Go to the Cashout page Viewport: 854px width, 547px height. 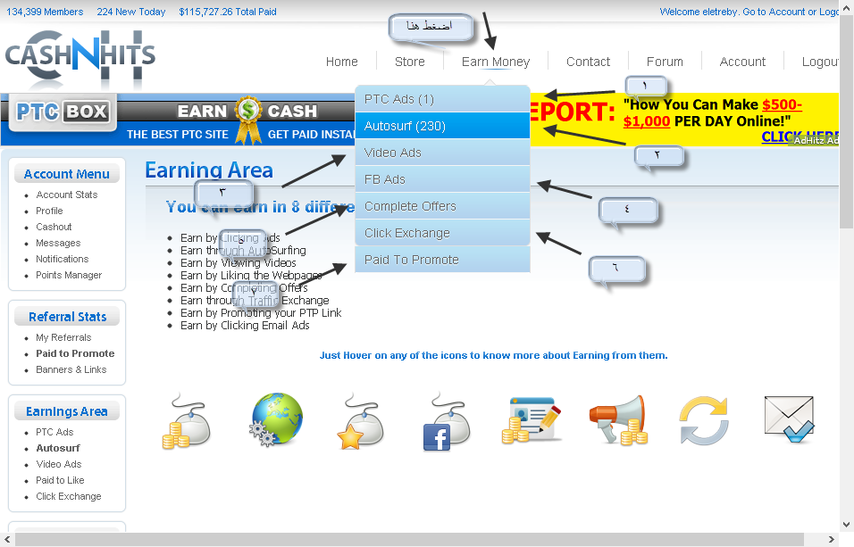[x=54, y=227]
